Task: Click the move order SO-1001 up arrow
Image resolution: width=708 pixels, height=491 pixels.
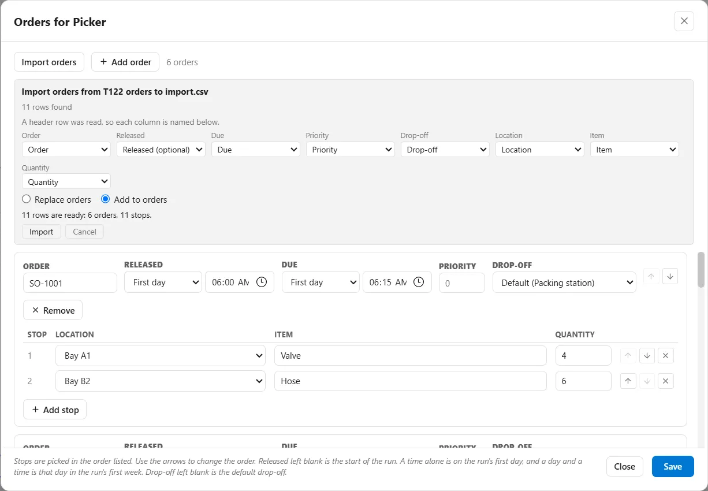Action: coord(651,276)
